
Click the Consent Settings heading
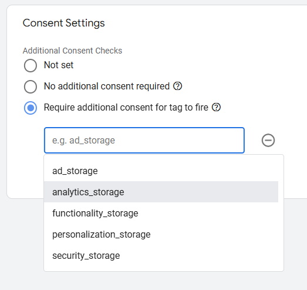click(x=63, y=23)
